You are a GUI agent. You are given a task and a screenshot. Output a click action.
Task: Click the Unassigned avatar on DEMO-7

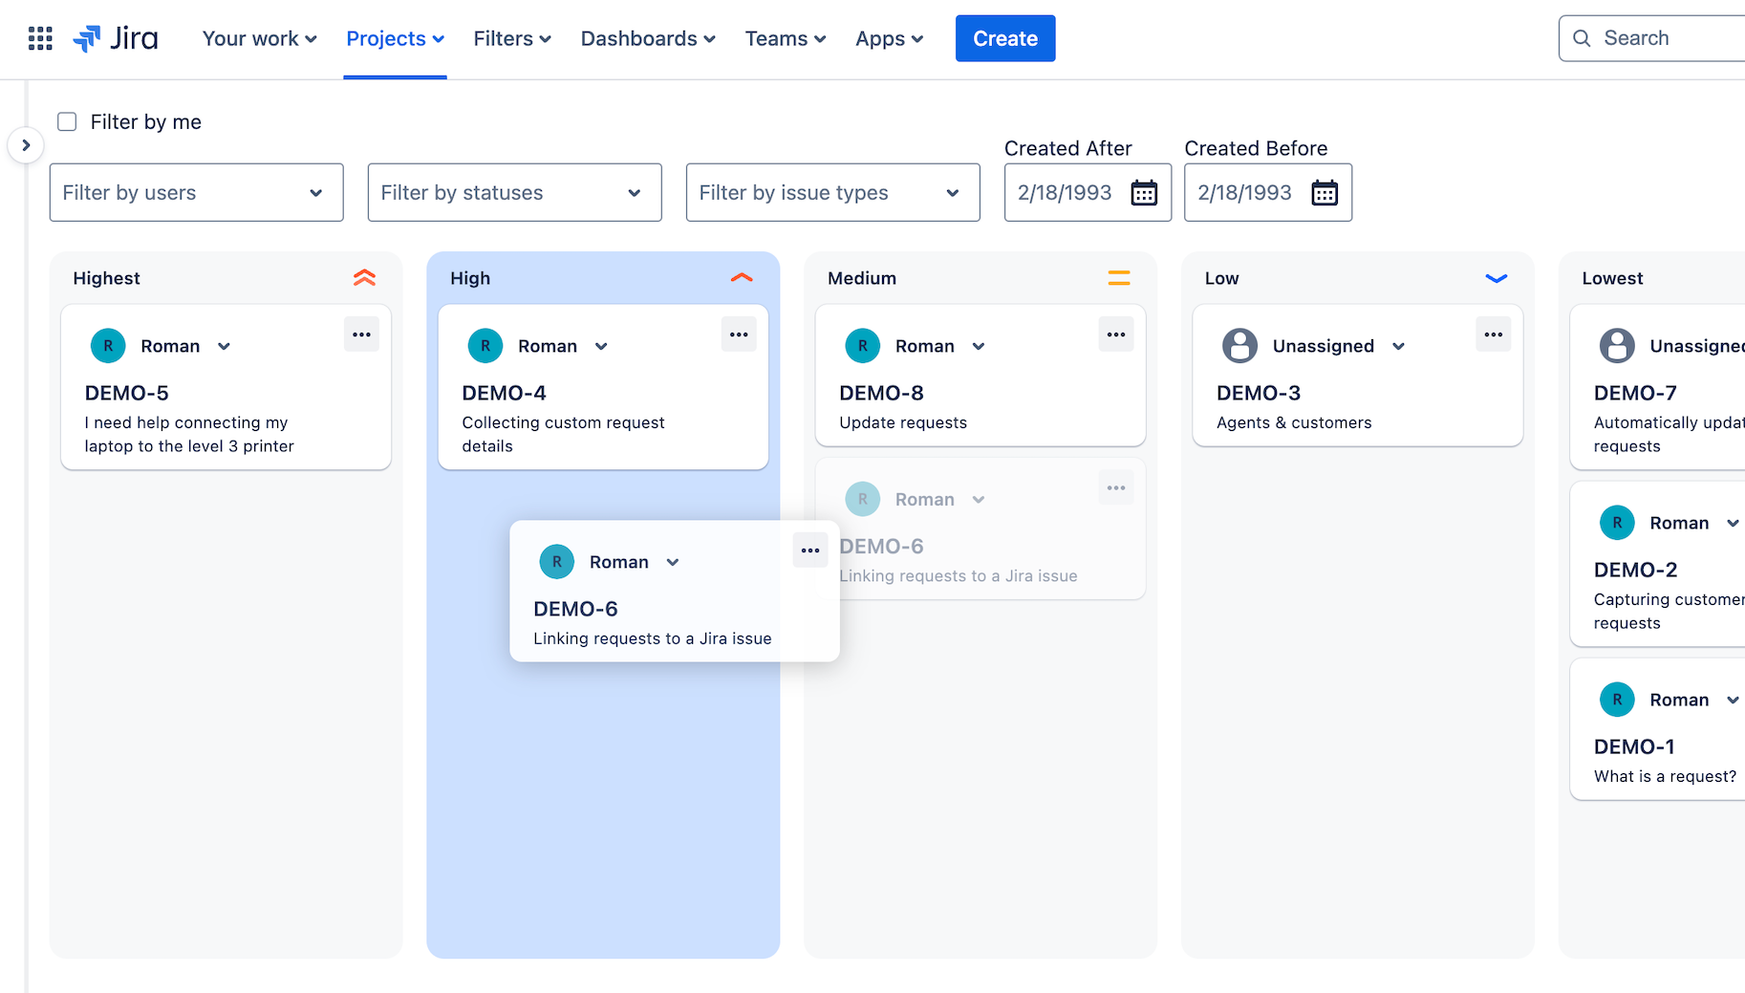1617,346
